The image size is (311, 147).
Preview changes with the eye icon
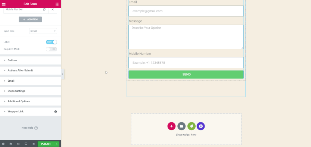(x=34, y=144)
